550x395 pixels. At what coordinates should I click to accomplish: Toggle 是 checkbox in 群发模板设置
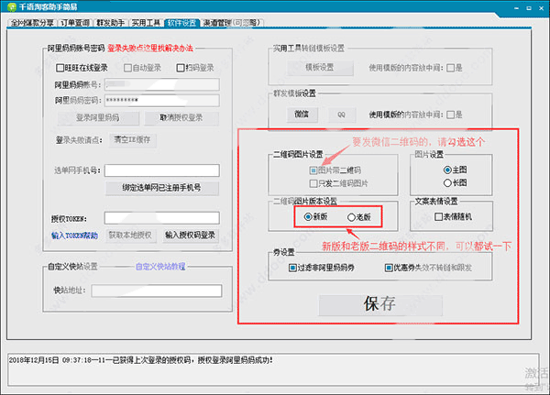tap(450, 115)
